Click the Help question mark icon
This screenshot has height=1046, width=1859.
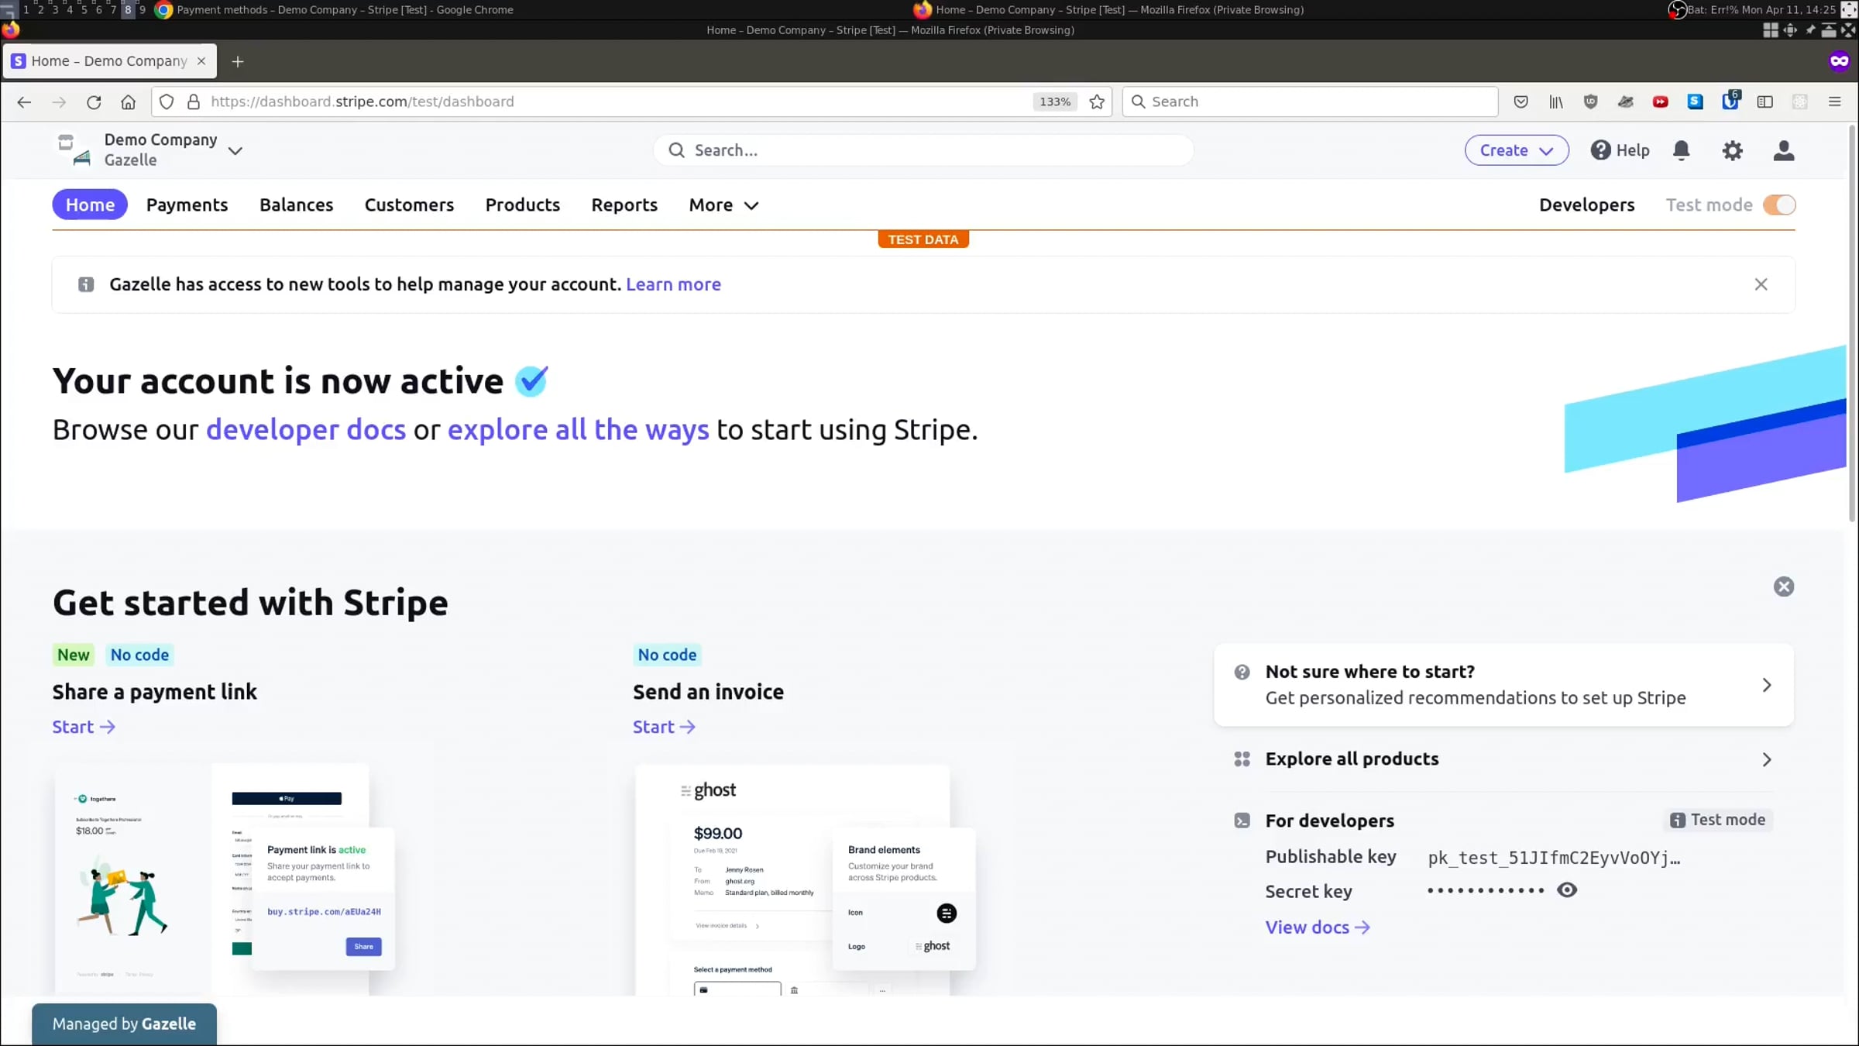[1600, 150]
